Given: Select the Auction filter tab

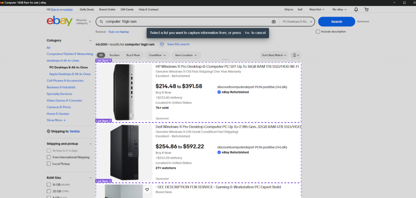Looking at the screenshot, I should click(114, 55).
